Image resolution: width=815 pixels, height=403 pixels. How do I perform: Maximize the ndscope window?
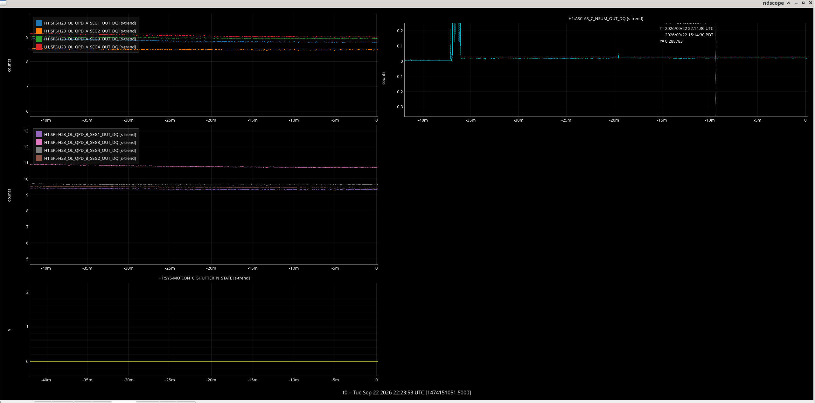point(803,3)
